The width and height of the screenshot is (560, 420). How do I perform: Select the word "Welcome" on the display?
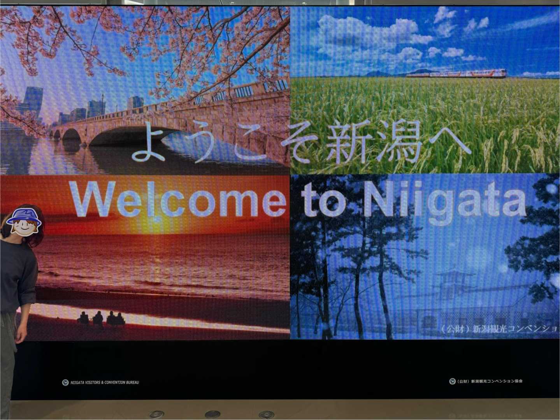pyautogui.click(x=177, y=199)
